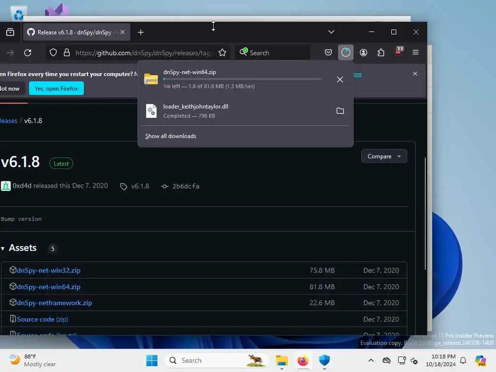The width and height of the screenshot is (496, 372).
Task: Click Show all downloads
Action: click(x=170, y=136)
